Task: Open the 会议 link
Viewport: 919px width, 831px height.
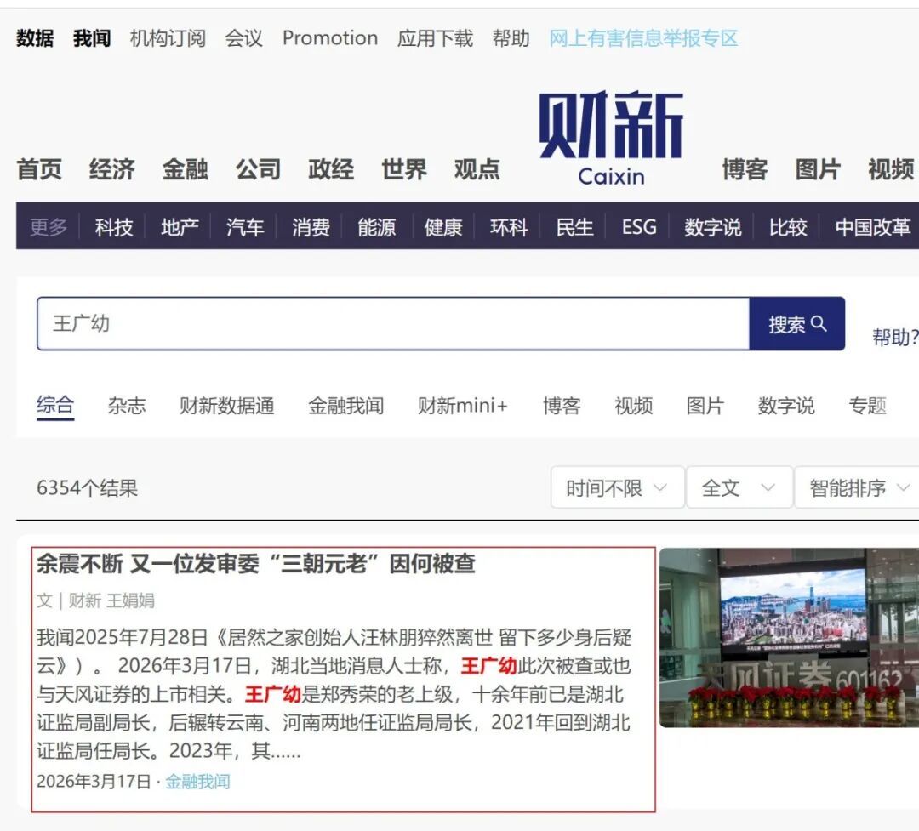Action: [244, 38]
